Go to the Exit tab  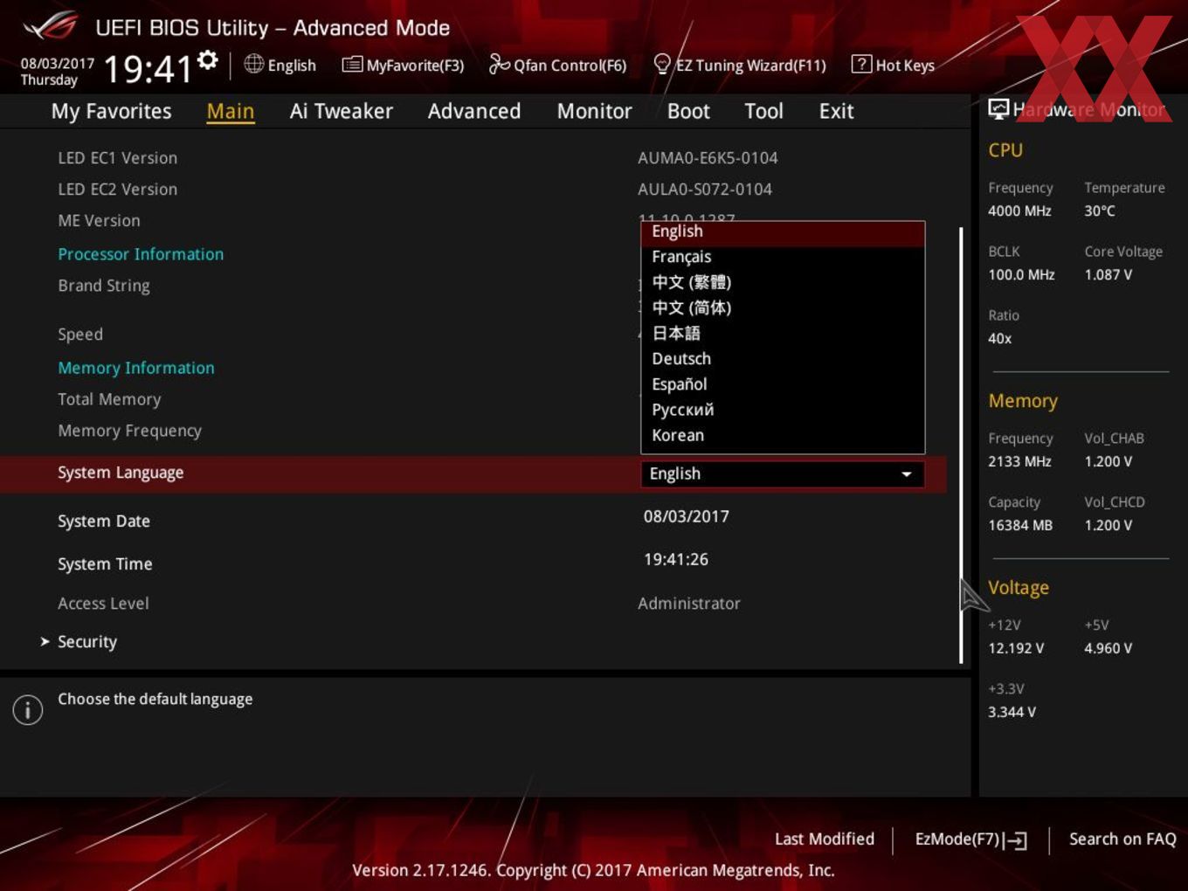[836, 111]
